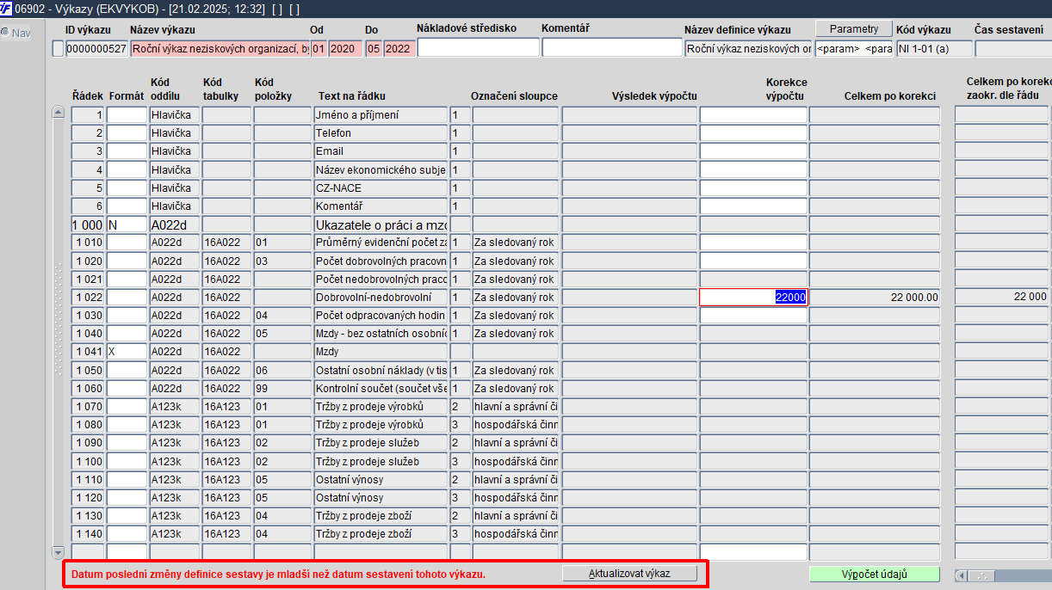Image resolution: width=1052 pixels, height=590 pixels.
Task: Focus the Komentář input in the header
Action: tap(612, 48)
